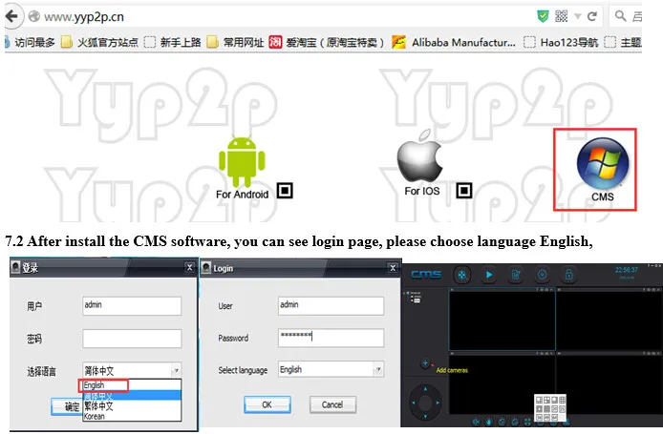Open the 访问最多 bookmark
Image resolution: width=663 pixels, height=434 pixels.
point(30,42)
